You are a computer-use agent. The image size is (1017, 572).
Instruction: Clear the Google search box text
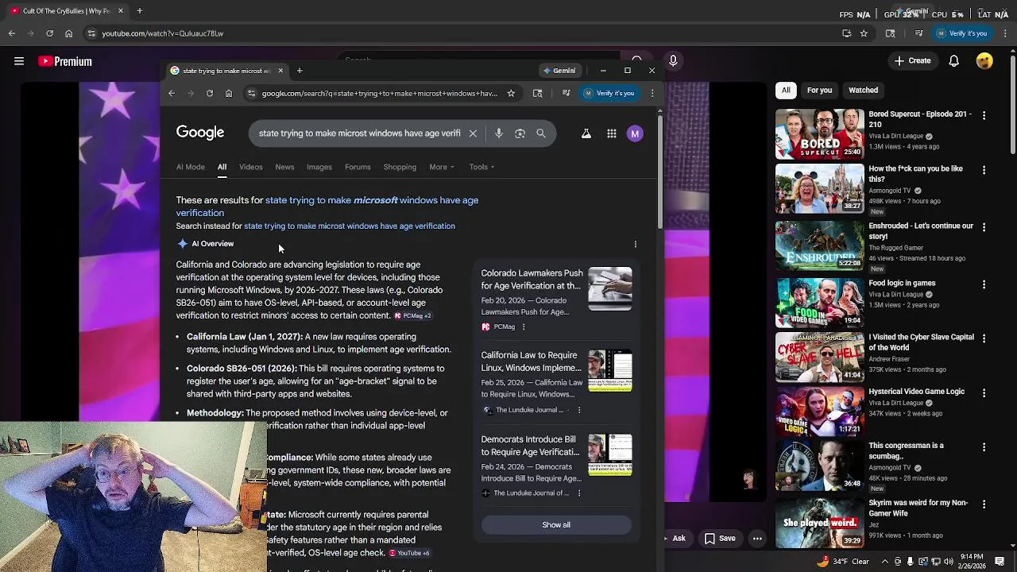click(473, 133)
